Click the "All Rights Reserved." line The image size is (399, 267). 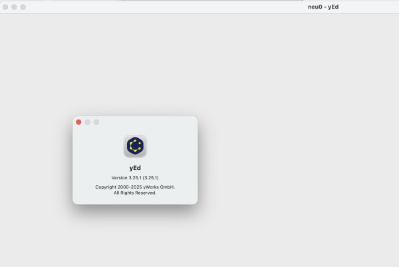click(x=135, y=193)
